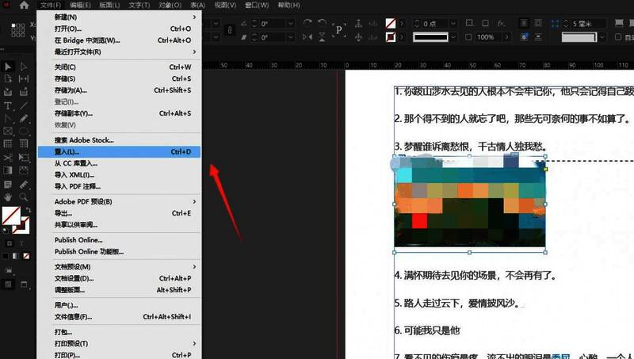Click the 导出... export entry

pos(119,213)
